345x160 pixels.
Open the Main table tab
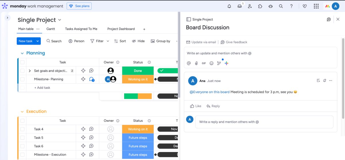point(26,29)
